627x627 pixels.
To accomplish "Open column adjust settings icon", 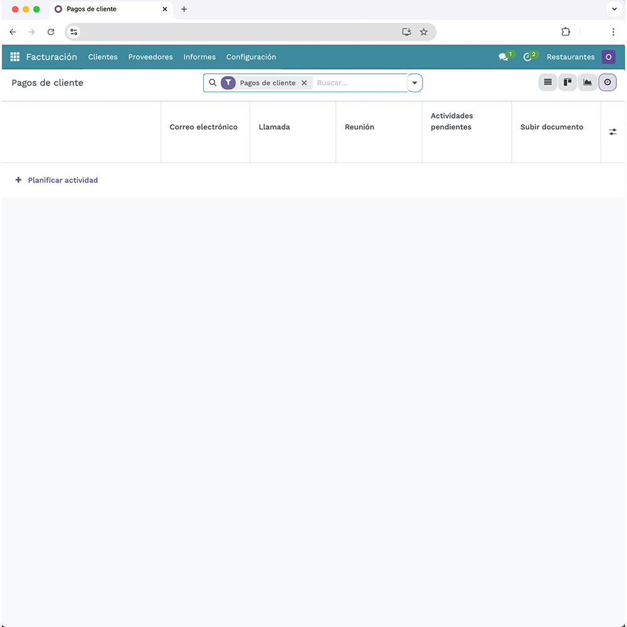I will [613, 132].
